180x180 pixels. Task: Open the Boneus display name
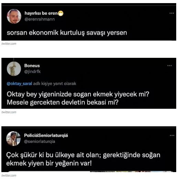pyautogui.click(x=32, y=66)
